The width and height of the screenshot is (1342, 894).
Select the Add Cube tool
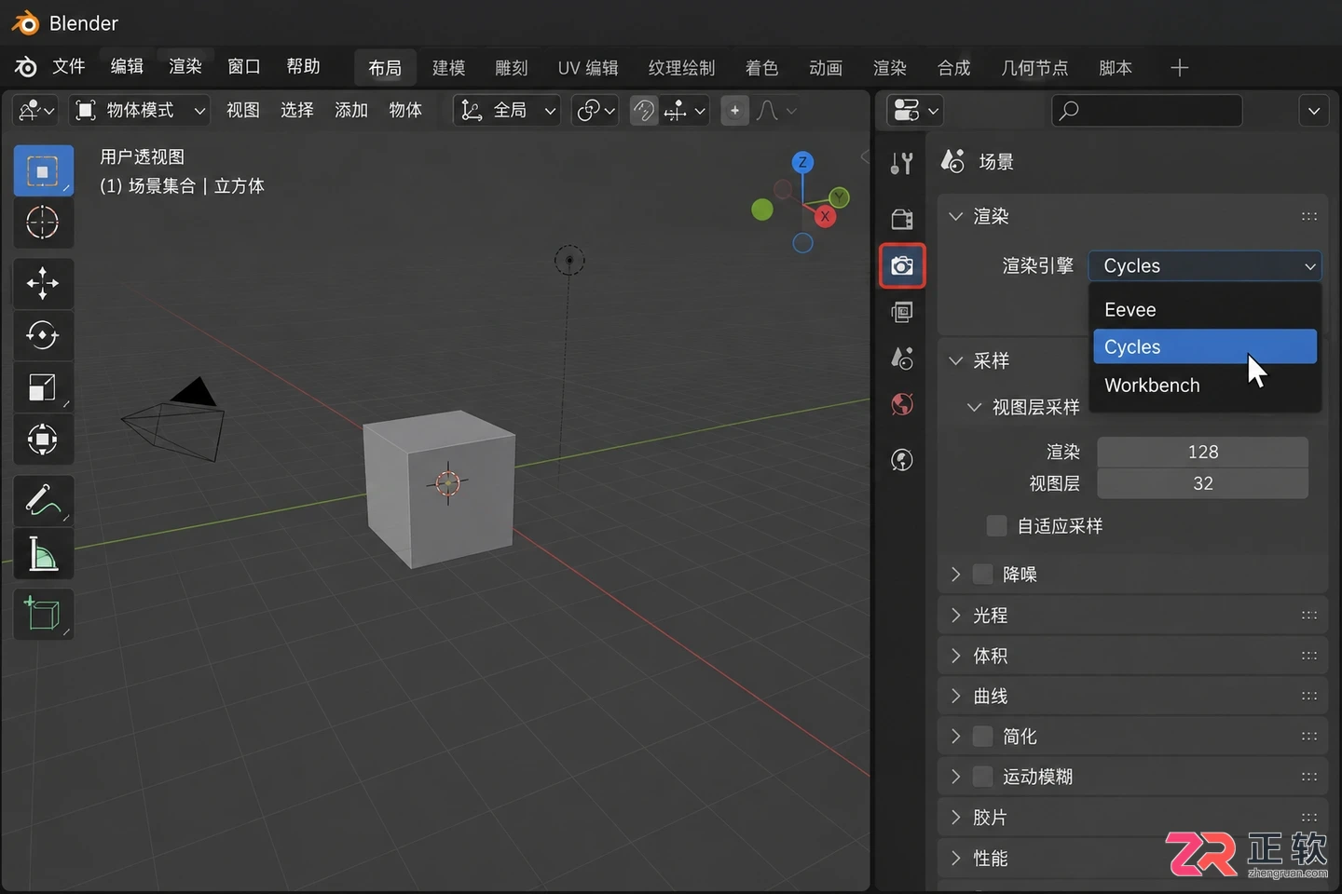tap(43, 614)
